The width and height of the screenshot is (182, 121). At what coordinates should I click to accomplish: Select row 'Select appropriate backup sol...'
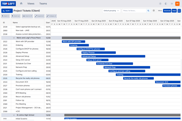click(26, 27)
